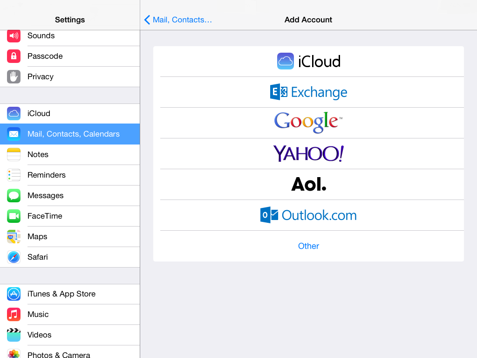The image size is (477, 358).
Task: Open FaceTime settings row
Action: click(70, 216)
